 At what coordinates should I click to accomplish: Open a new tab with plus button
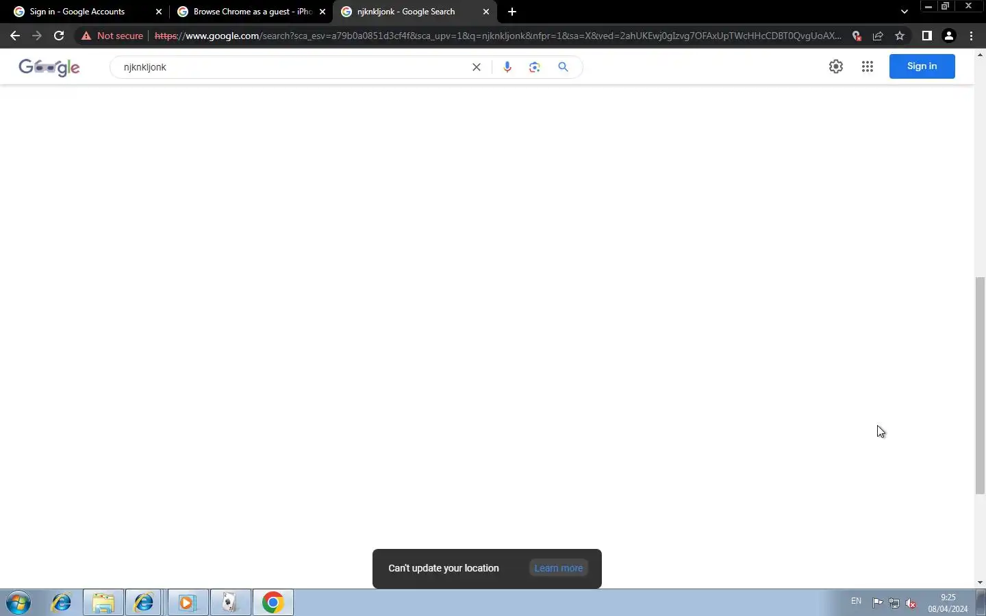pos(512,12)
